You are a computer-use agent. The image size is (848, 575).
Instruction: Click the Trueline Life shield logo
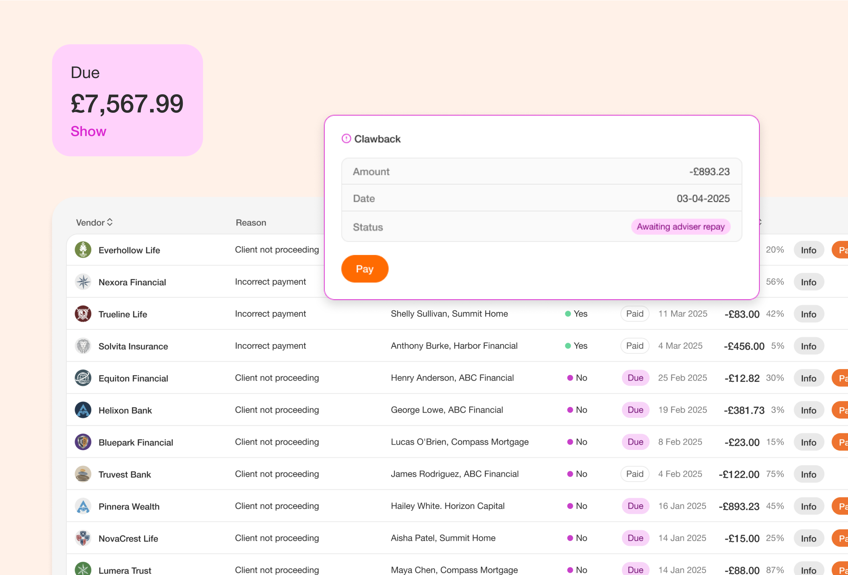pos(83,314)
